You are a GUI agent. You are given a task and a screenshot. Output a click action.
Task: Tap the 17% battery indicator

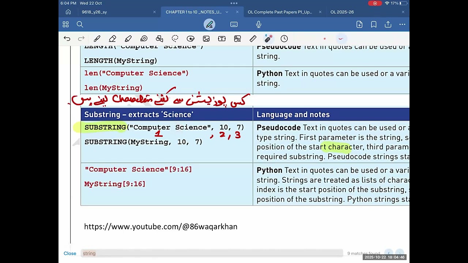[399, 3]
